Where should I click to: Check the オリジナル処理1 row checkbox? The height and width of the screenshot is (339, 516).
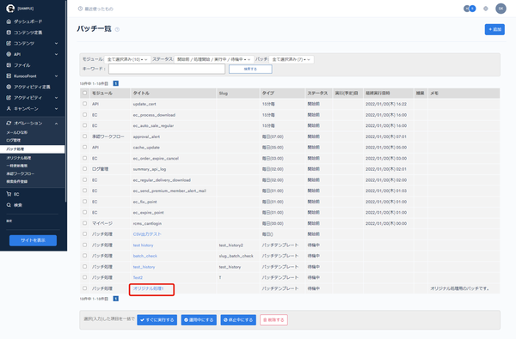tap(84, 288)
